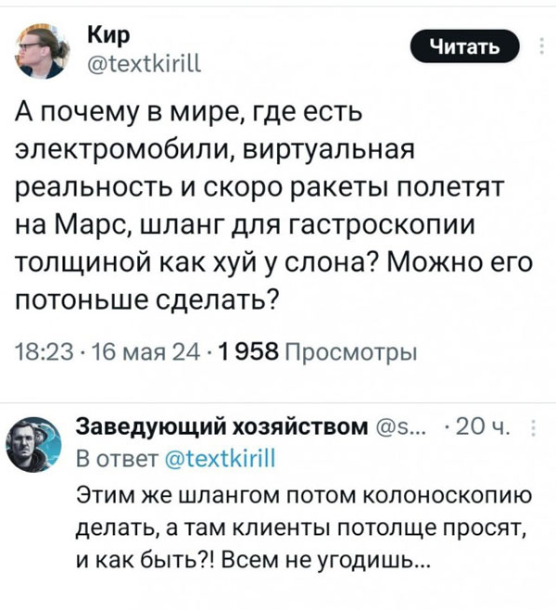Image resolution: width=556 pixels, height=610 pixels.
Task: Click the display name Кир
Action: pyautogui.click(x=106, y=35)
